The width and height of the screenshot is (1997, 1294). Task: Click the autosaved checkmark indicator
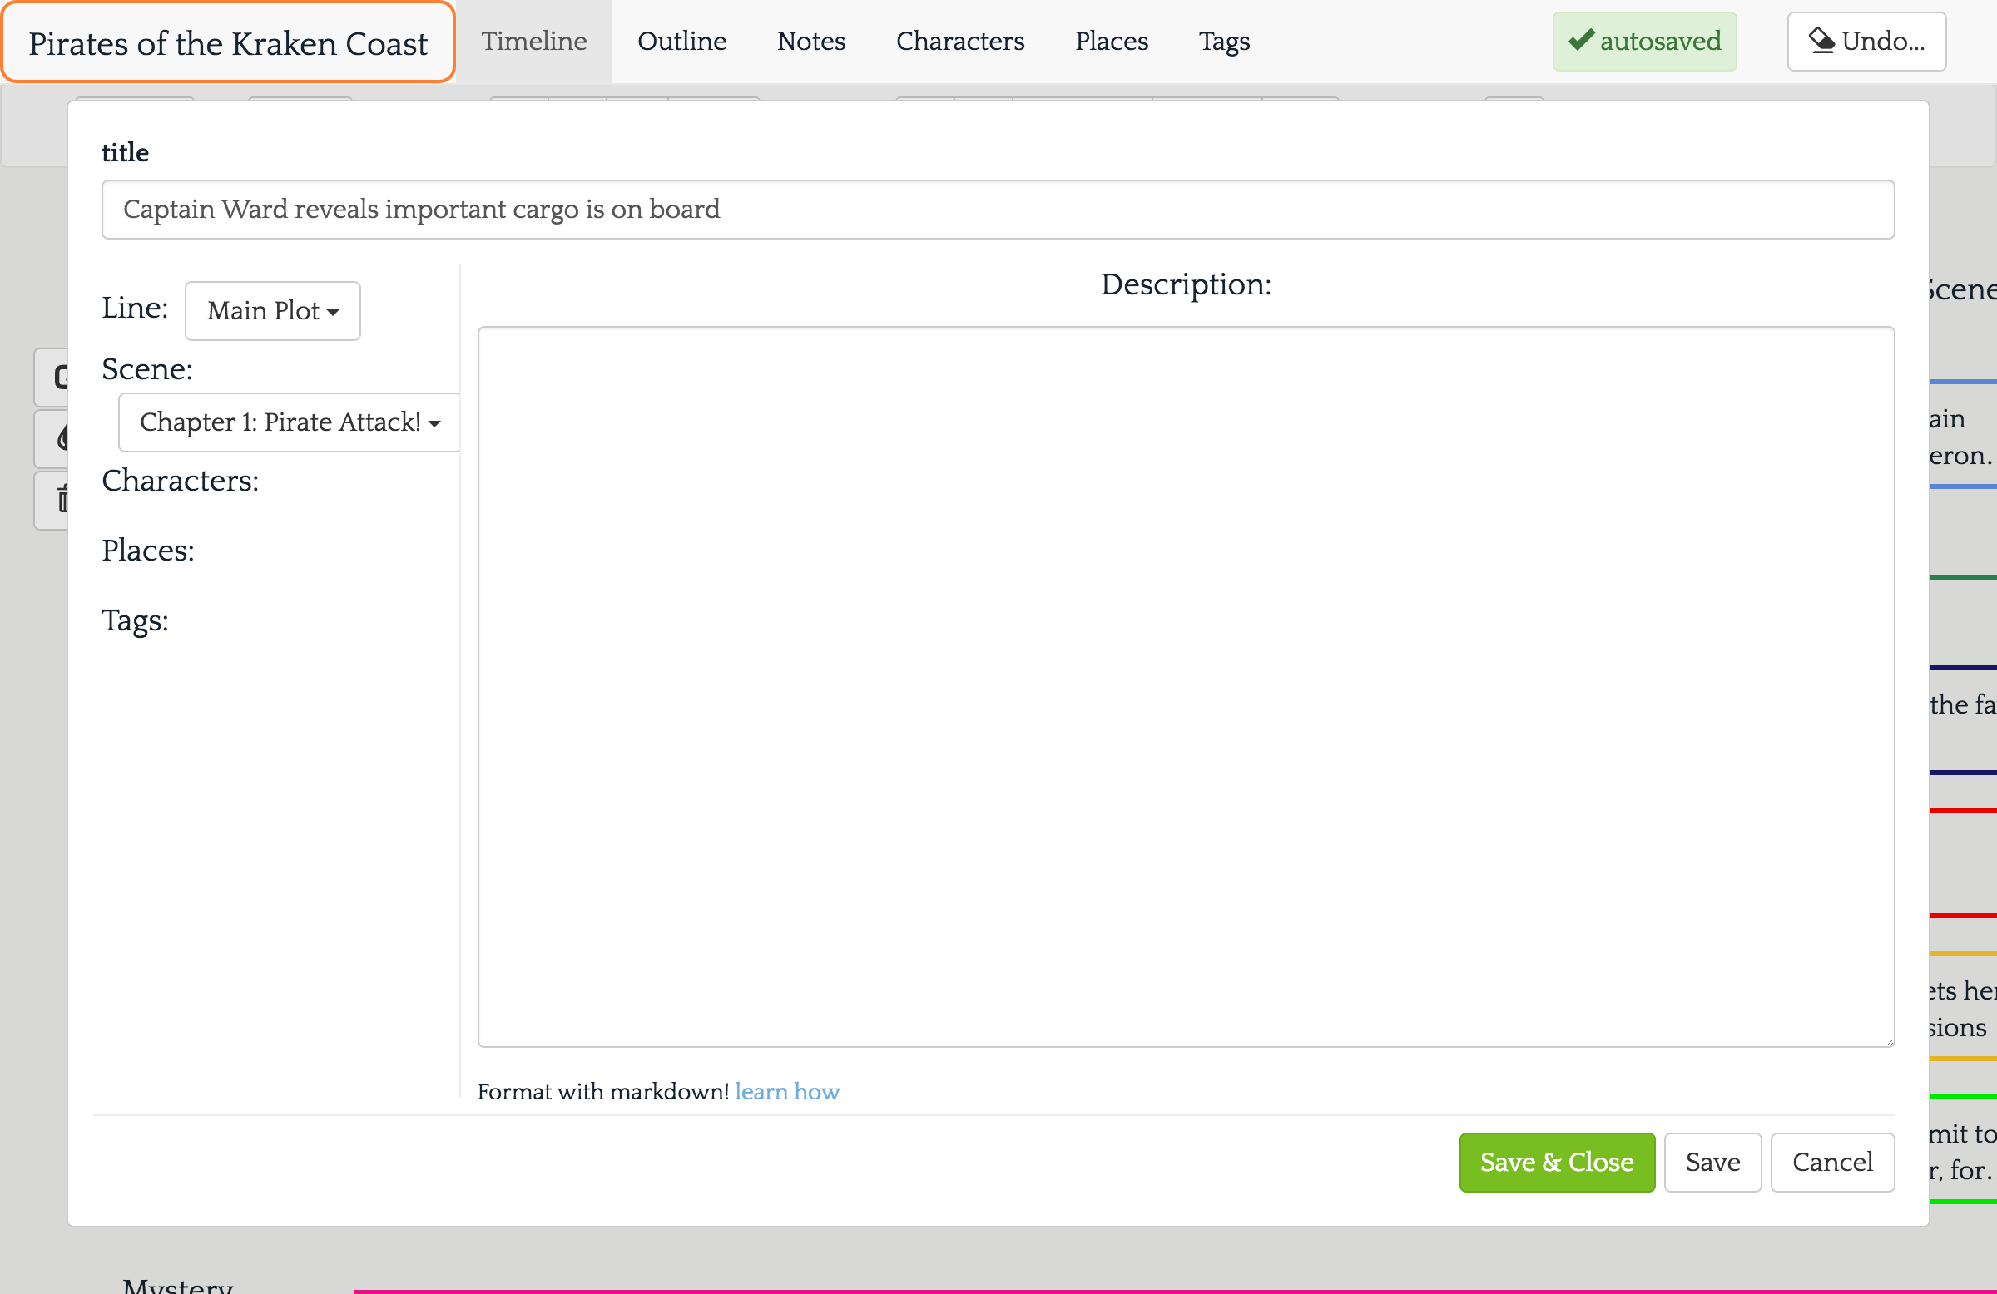click(1643, 41)
